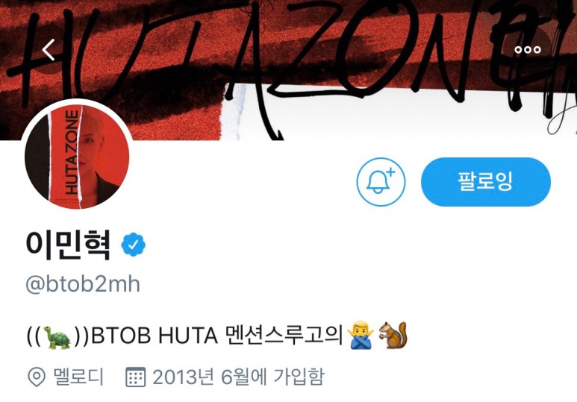577x402 pixels.
Task: Tap the BTOB HUTA bio text
Action: pyautogui.click(x=155, y=336)
